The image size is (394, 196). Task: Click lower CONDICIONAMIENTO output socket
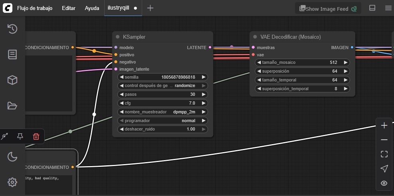coord(73,167)
